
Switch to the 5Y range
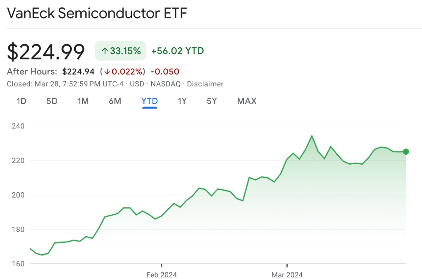pos(212,101)
